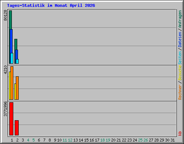The height and width of the screenshot is (144, 184).
Task: Click day label 10 on the axis
Action: [x=59, y=140]
